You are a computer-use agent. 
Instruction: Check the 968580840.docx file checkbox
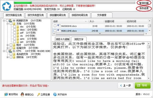tap(55, 26)
